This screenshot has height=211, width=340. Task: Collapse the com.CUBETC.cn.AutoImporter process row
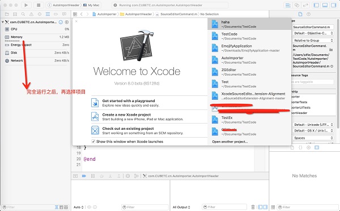click(3, 22)
